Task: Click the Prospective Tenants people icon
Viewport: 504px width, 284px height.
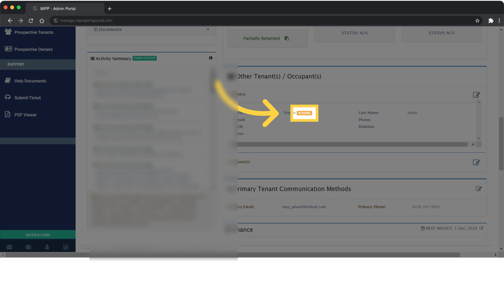Action: 8,32
